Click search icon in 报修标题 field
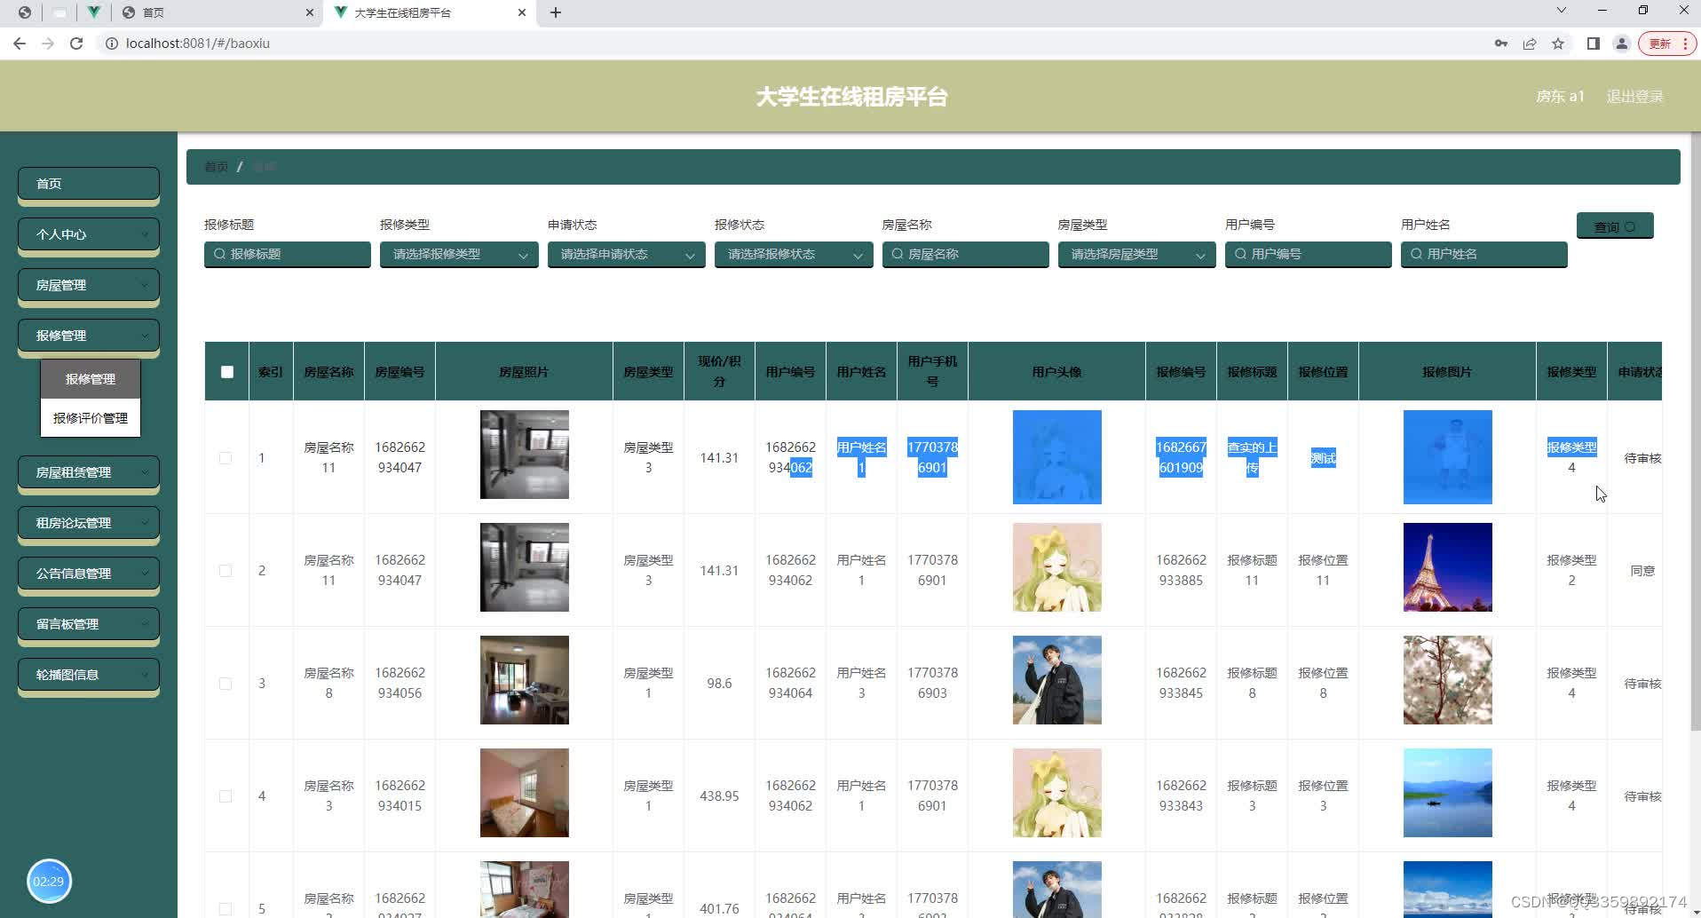The image size is (1701, 918). click(219, 254)
